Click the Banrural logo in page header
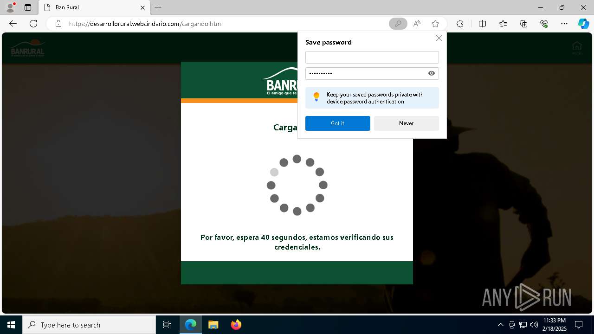The image size is (594, 334). [27, 48]
